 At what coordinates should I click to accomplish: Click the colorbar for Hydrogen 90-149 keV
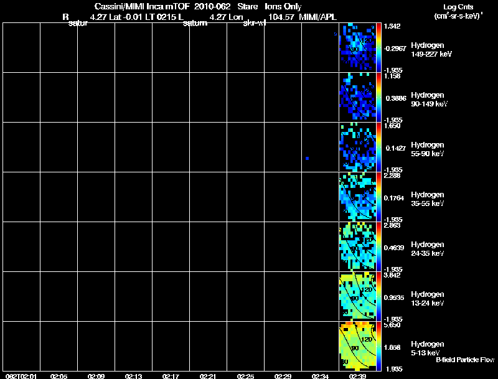(378, 97)
